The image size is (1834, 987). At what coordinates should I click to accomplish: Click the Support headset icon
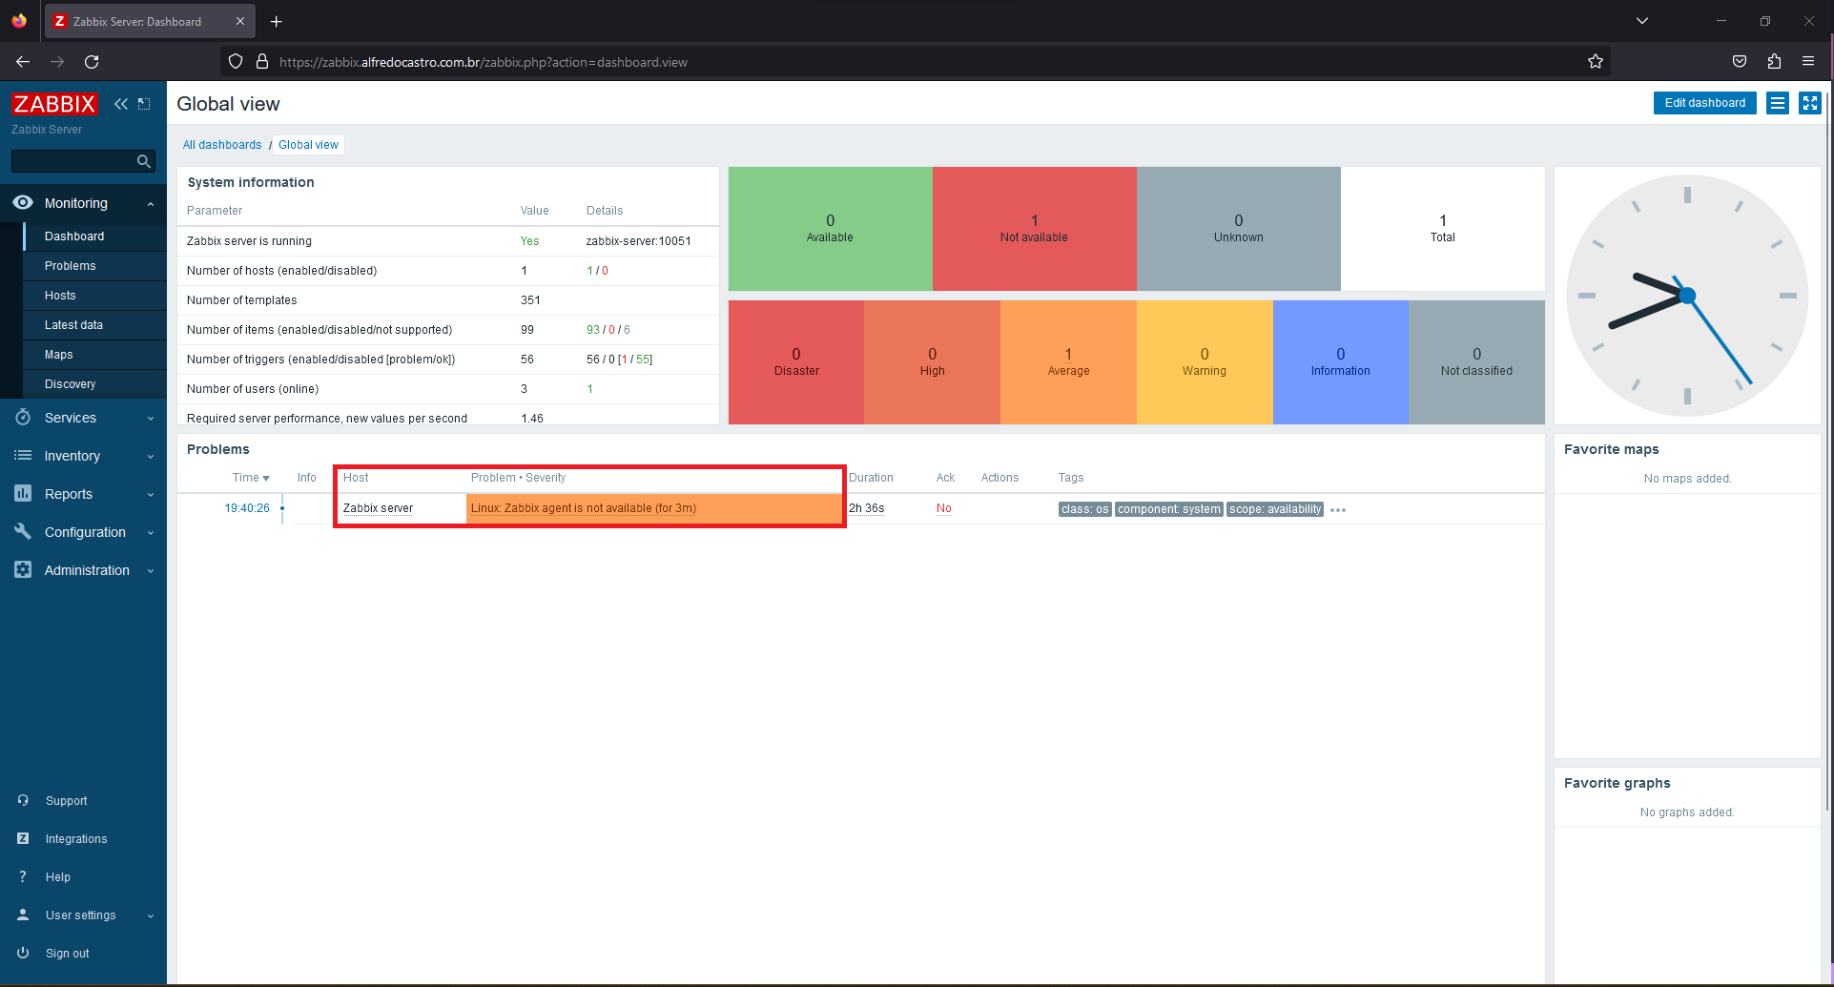click(23, 800)
